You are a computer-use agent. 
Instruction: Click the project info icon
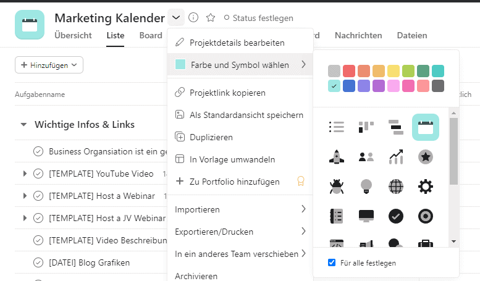pyautogui.click(x=193, y=17)
